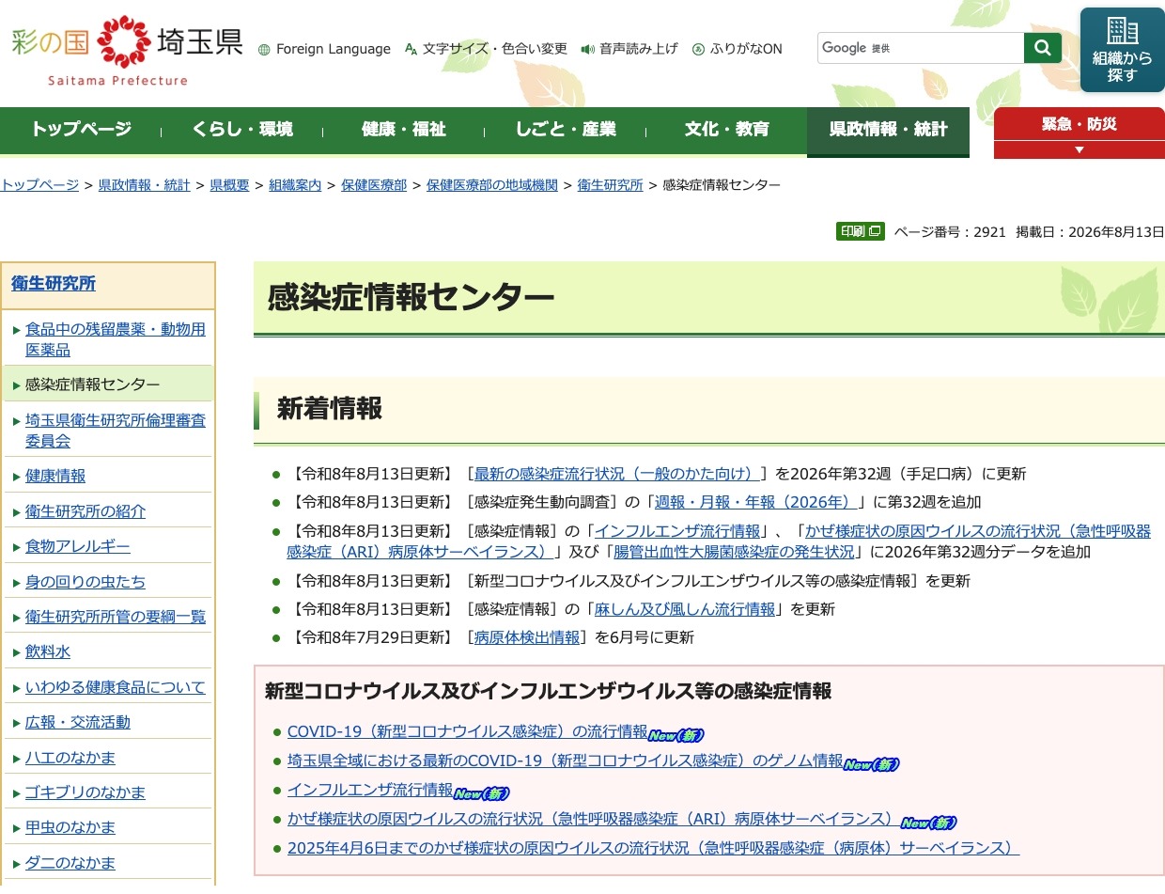Click 衛生研究所 in the breadcrumb

click(x=610, y=185)
